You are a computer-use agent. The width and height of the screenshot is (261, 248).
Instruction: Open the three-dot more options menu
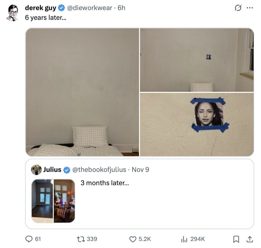click(x=250, y=8)
